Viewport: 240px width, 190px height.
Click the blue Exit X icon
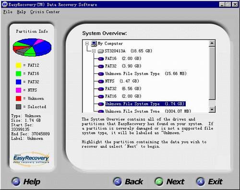click(x=201, y=181)
